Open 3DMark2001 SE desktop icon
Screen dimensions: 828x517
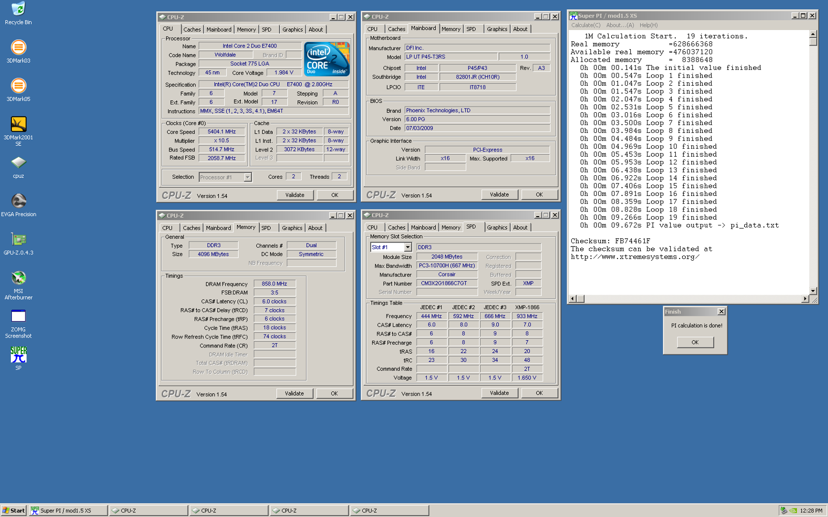point(18,131)
